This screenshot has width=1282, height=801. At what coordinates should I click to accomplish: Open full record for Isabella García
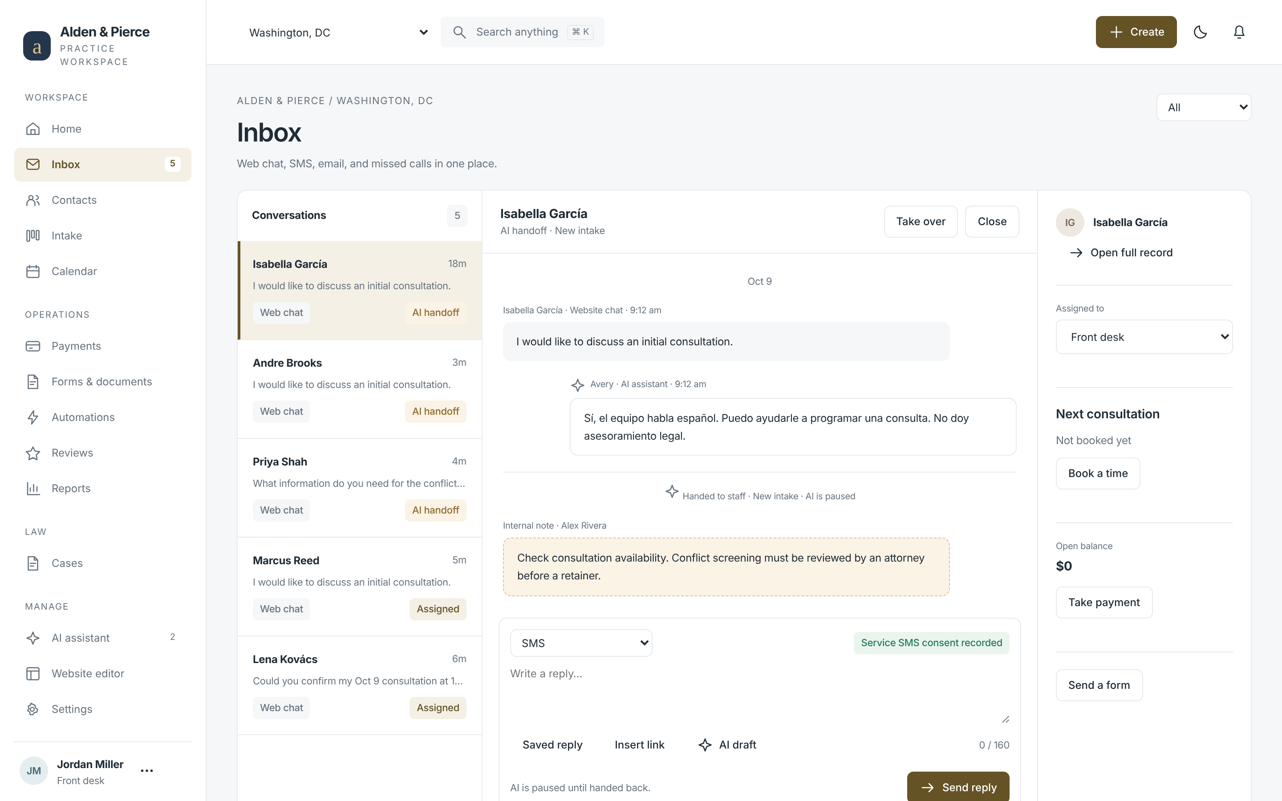pos(1121,253)
